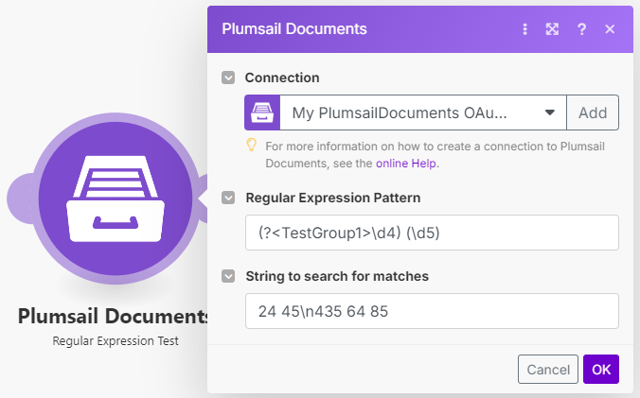Open help via the question mark icon
640x398 pixels.
coord(581,29)
